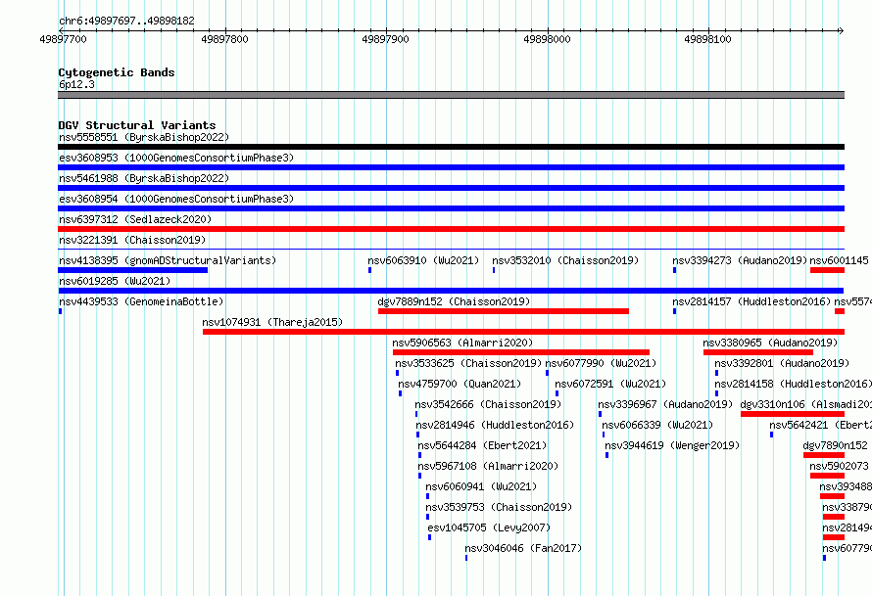
Task: Open dgv7889n152 (Chaisson2019) variant
Action: pos(454,301)
